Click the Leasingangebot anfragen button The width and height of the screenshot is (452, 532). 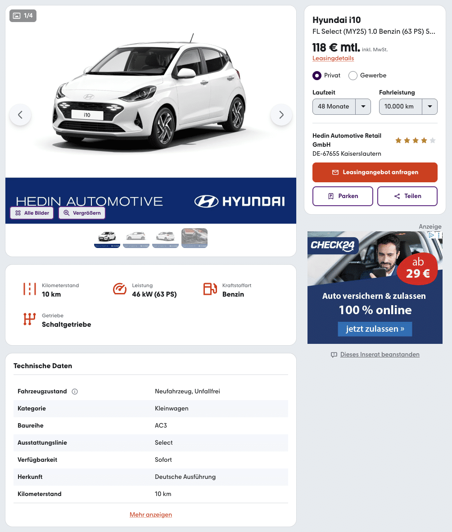coord(375,172)
